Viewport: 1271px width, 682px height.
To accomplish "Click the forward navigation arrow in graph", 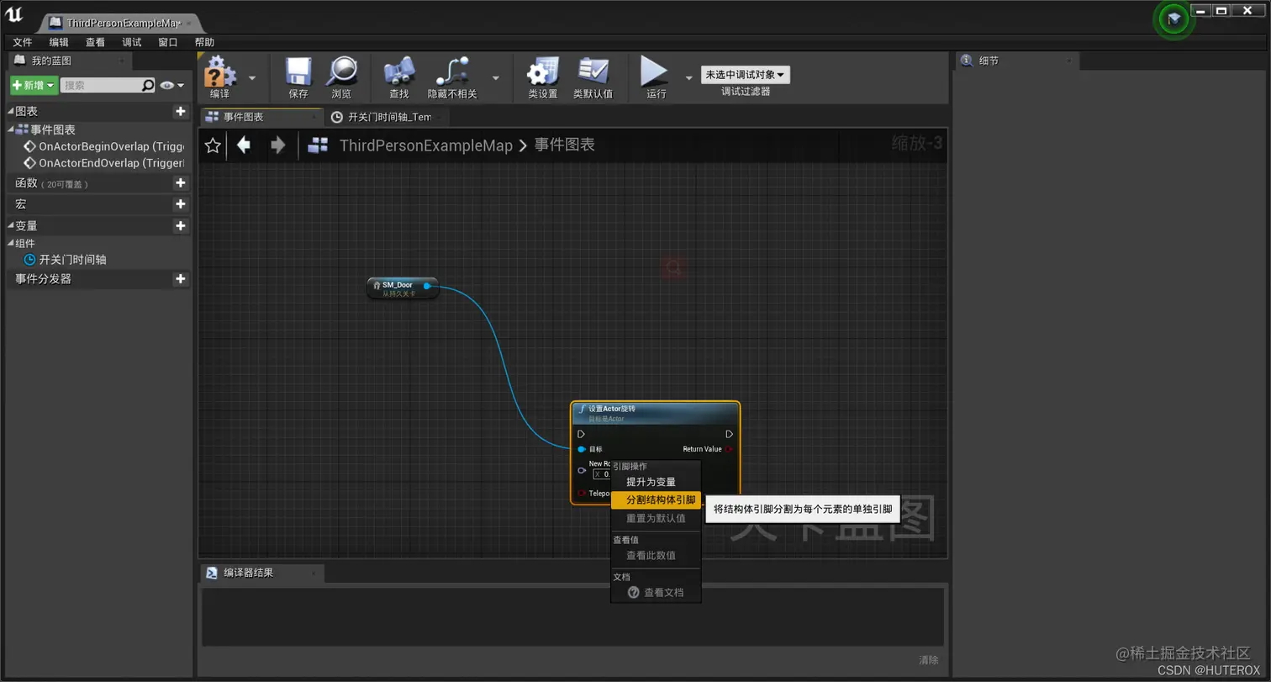I will point(278,145).
